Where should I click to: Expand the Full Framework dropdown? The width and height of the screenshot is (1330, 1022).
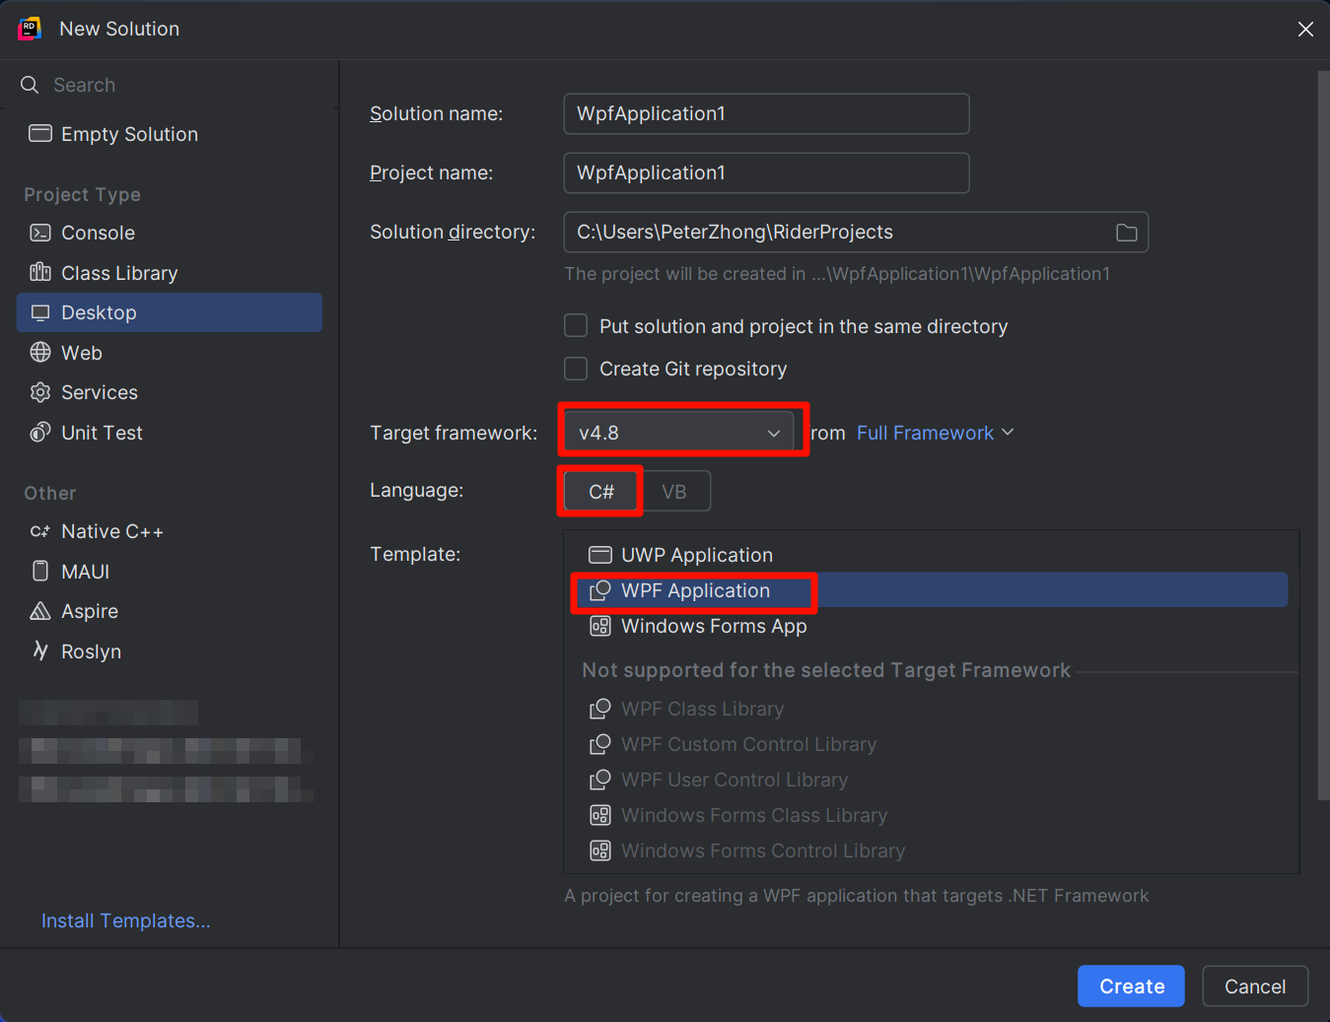coord(935,433)
